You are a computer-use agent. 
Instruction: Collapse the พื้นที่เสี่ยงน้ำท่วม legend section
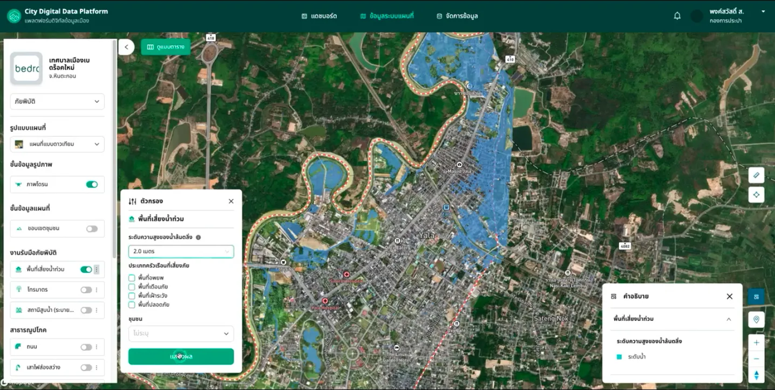pyautogui.click(x=729, y=319)
